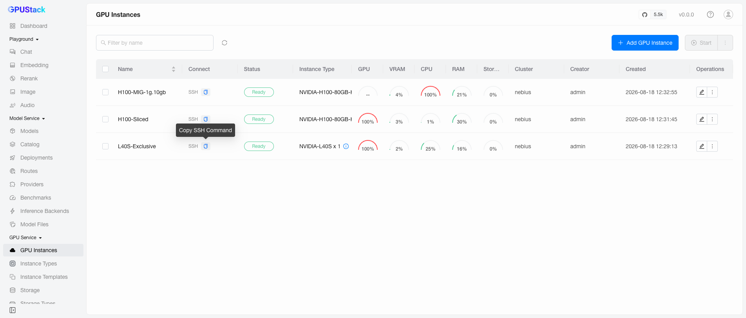Click the 100% CPU gauge for H100-MIG-1g.10gb
This screenshot has width=746, height=318.
coord(430,92)
